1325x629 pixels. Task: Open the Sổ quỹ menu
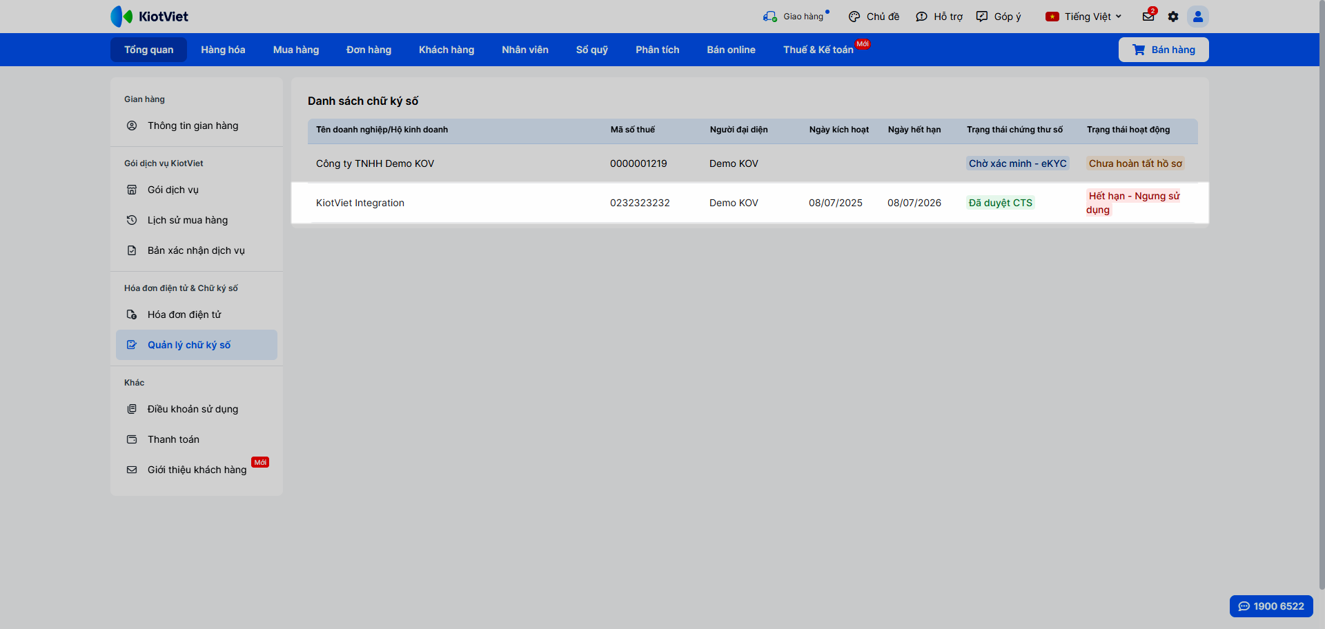pos(592,50)
